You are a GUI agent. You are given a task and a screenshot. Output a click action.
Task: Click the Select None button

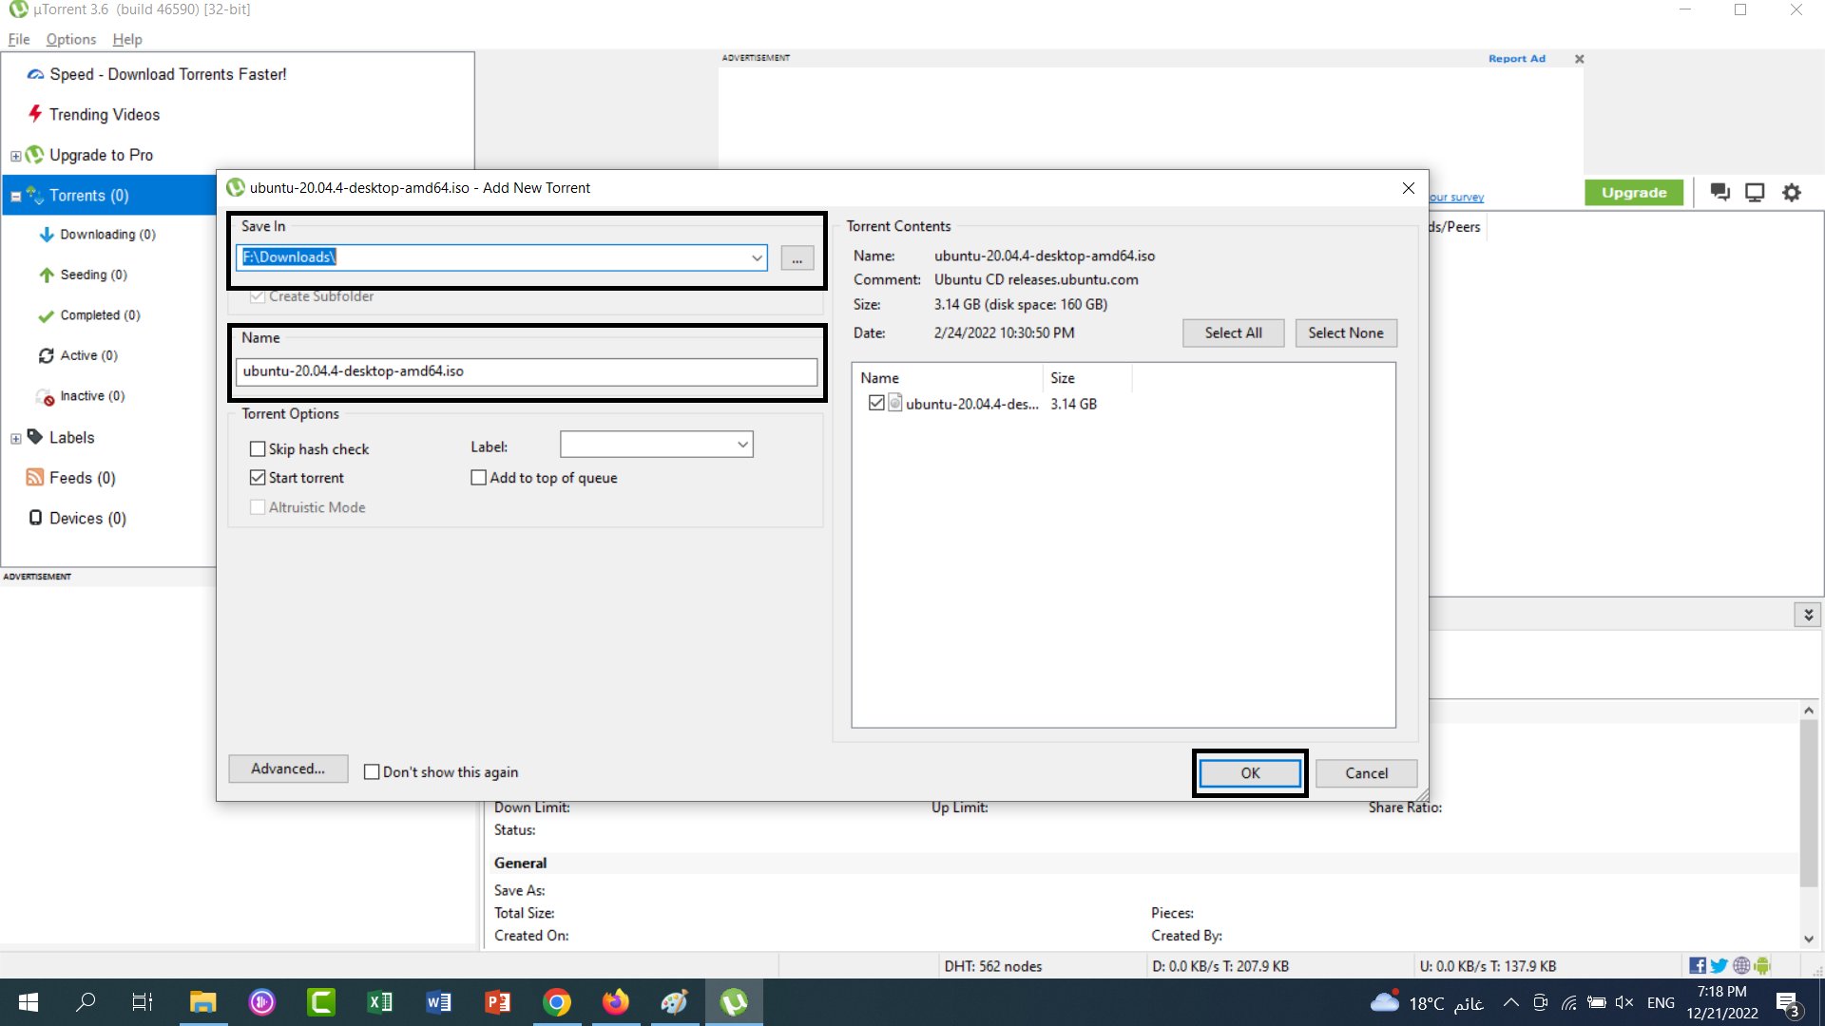[x=1346, y=332]
